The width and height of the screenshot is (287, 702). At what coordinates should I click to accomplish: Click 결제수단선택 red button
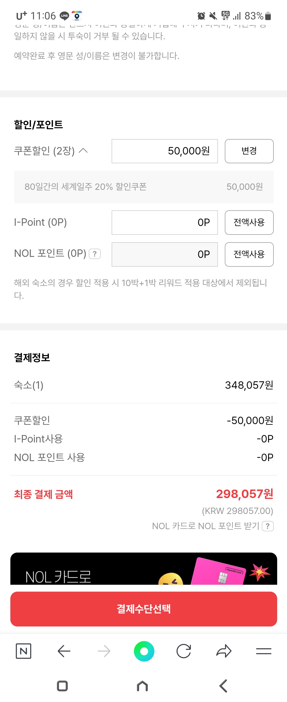(x=144, y=609)
